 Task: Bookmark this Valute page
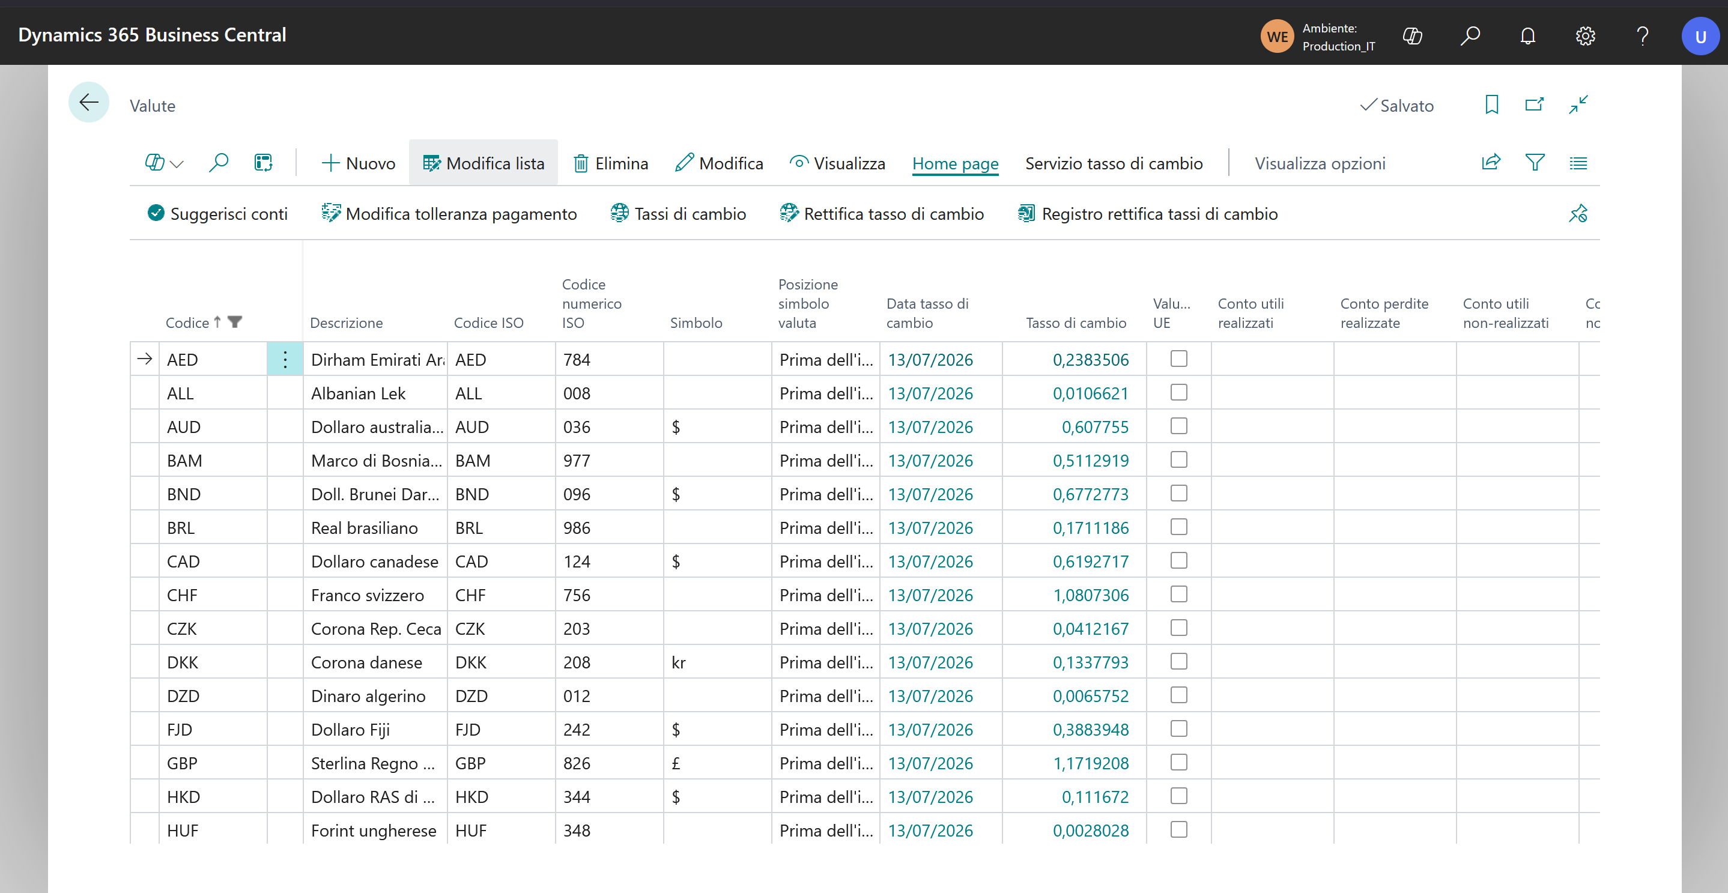1492,104
